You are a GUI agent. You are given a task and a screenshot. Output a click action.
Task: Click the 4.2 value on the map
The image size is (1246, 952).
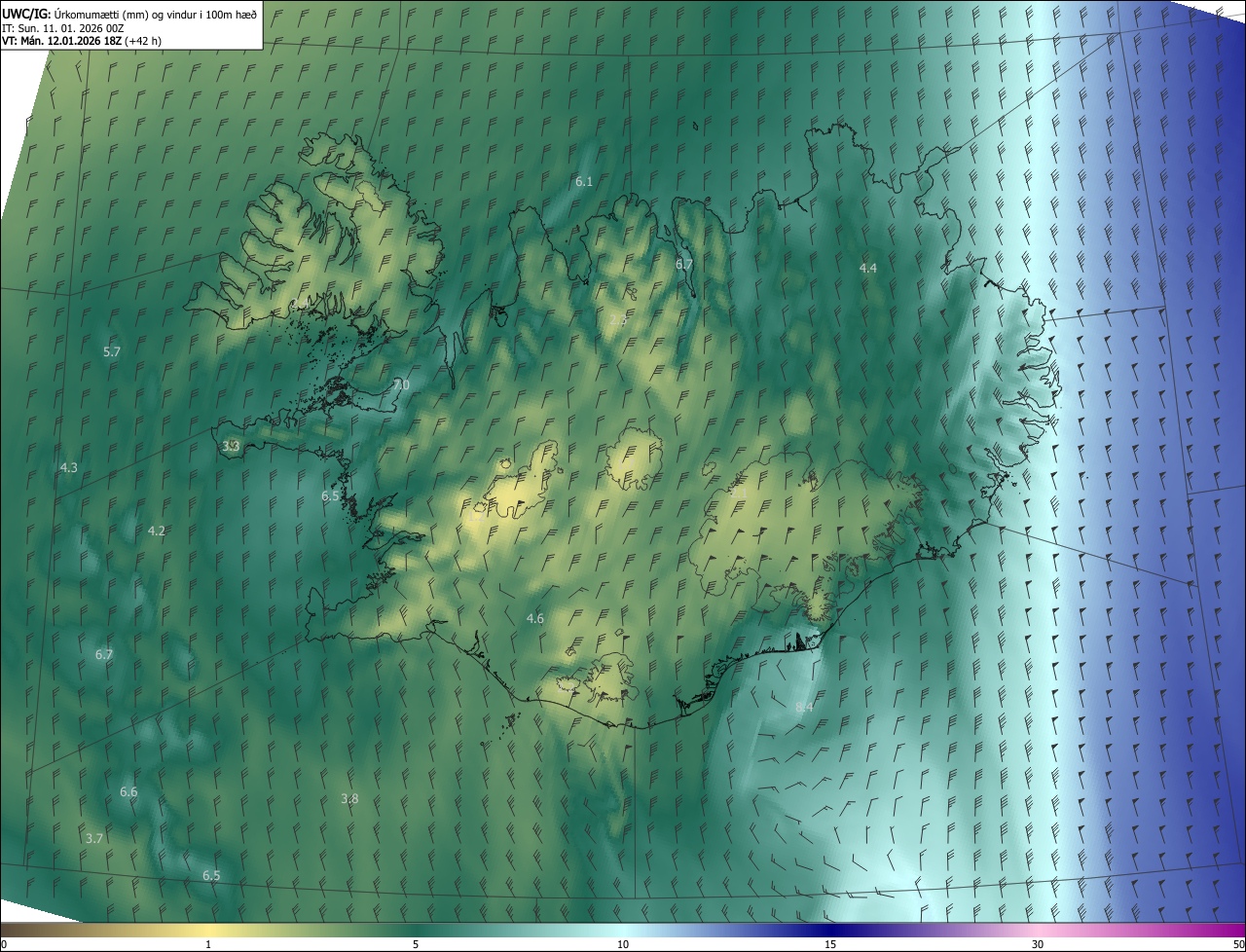click(x=157, y=531)
